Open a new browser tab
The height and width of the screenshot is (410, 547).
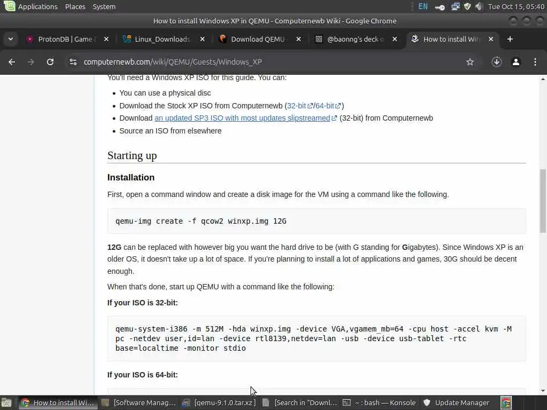510,39
